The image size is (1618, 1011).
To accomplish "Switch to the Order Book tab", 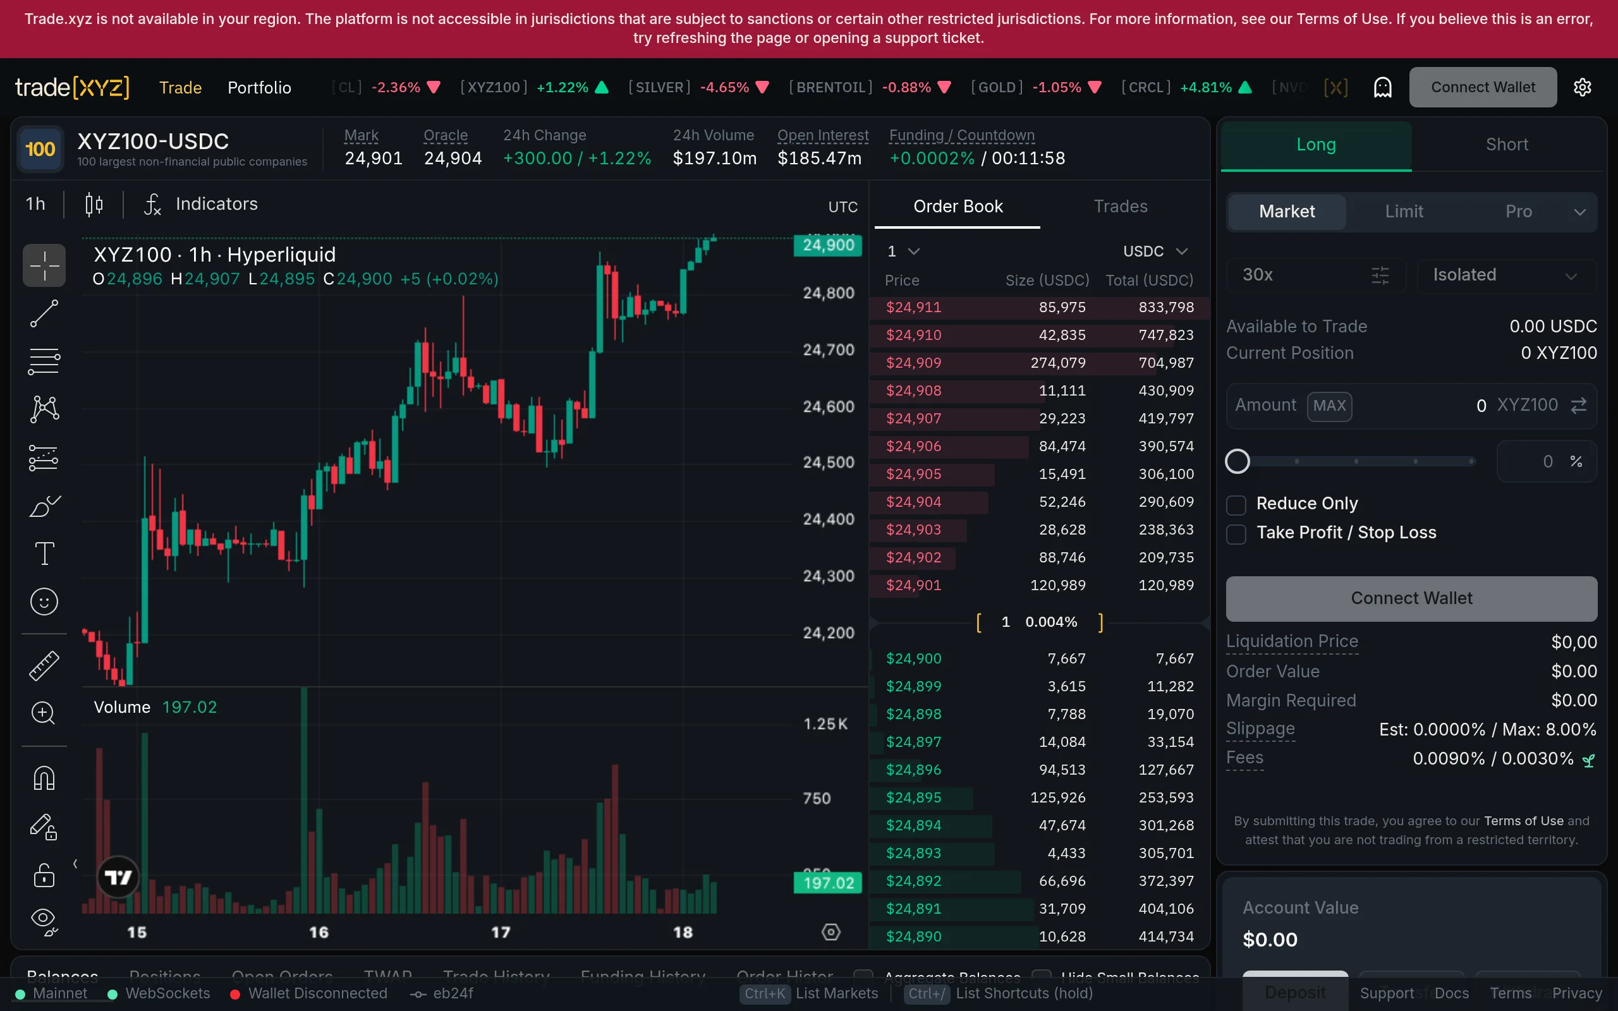I will coord(958,207).
